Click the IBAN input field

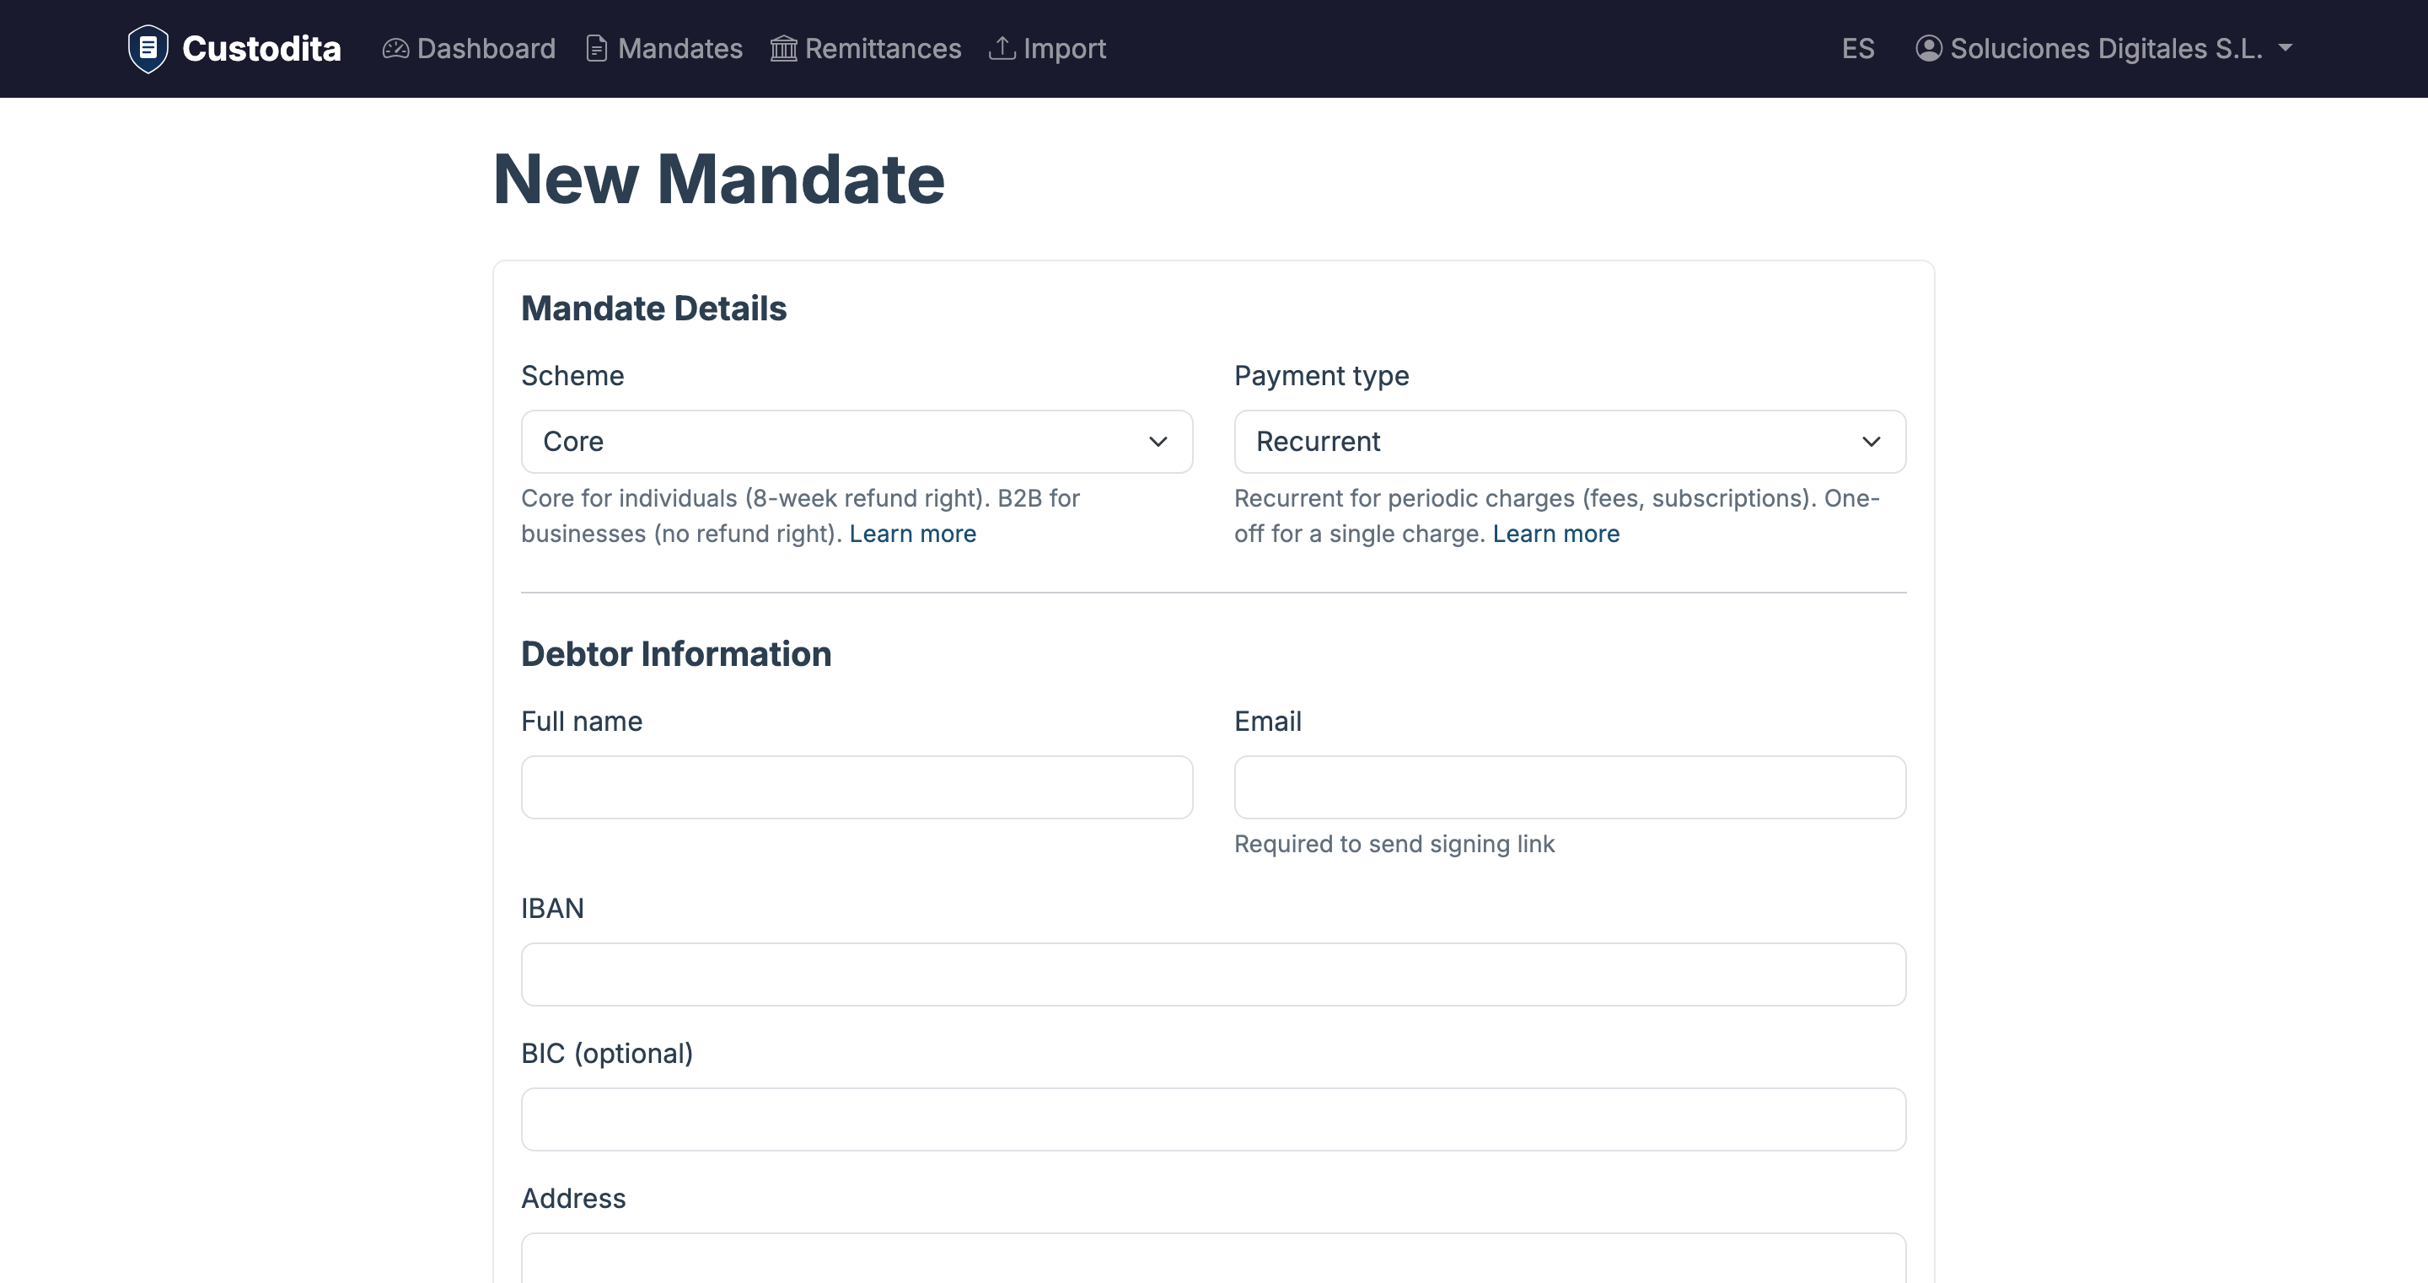pyautogui.click(x=1214, y=974)
